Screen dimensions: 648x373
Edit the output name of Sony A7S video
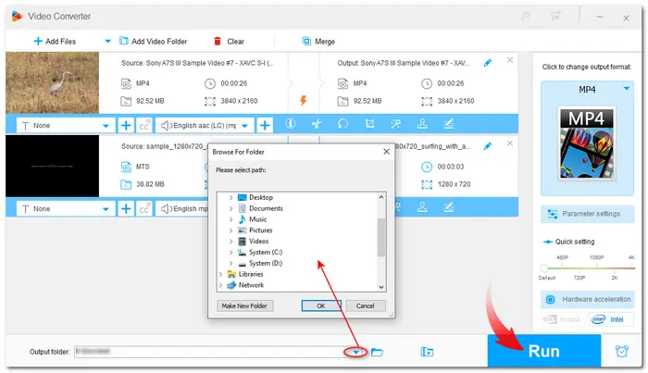click(x=488, y=63)
